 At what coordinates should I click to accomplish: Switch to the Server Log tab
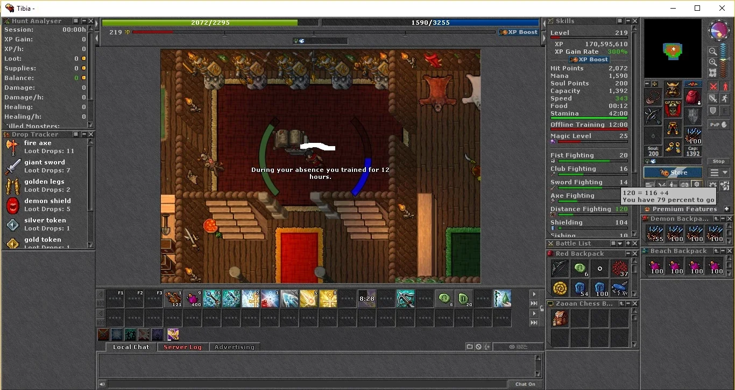(182, 347)
